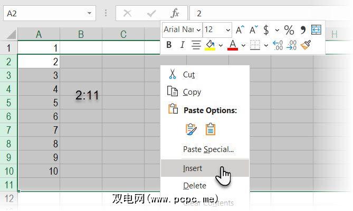Toggle Italic formatting in mini toolbar

coord(182,45)
